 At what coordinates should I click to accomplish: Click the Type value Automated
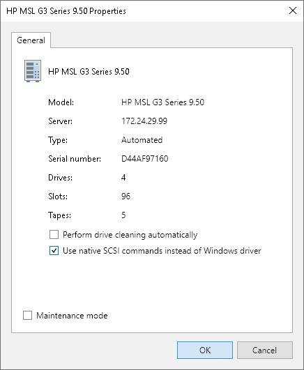pyautogui.click(x=142, y=140)
